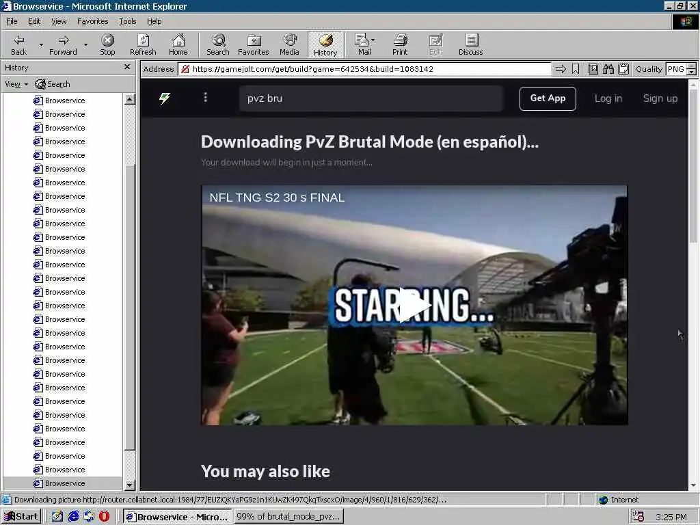Screen dimensions: 700x525
Task: Open the Favorites toolbar button
Action: click(x=253, y=44)
